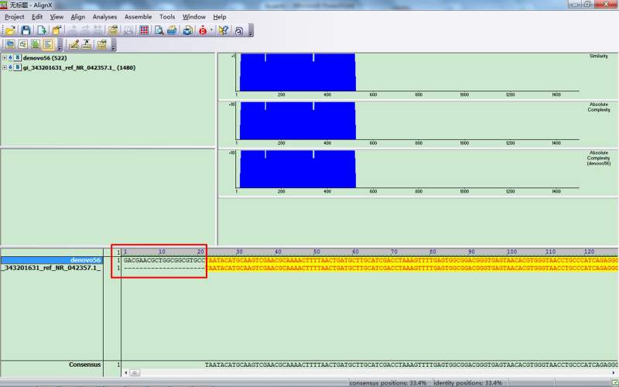Click the save floppy disk icon
This screenshot has width=619, height=387.
click(x=26, y=30)
